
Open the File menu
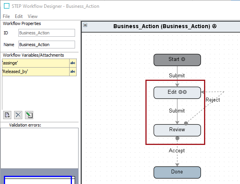pyautogui.click(x=6, y=16)
